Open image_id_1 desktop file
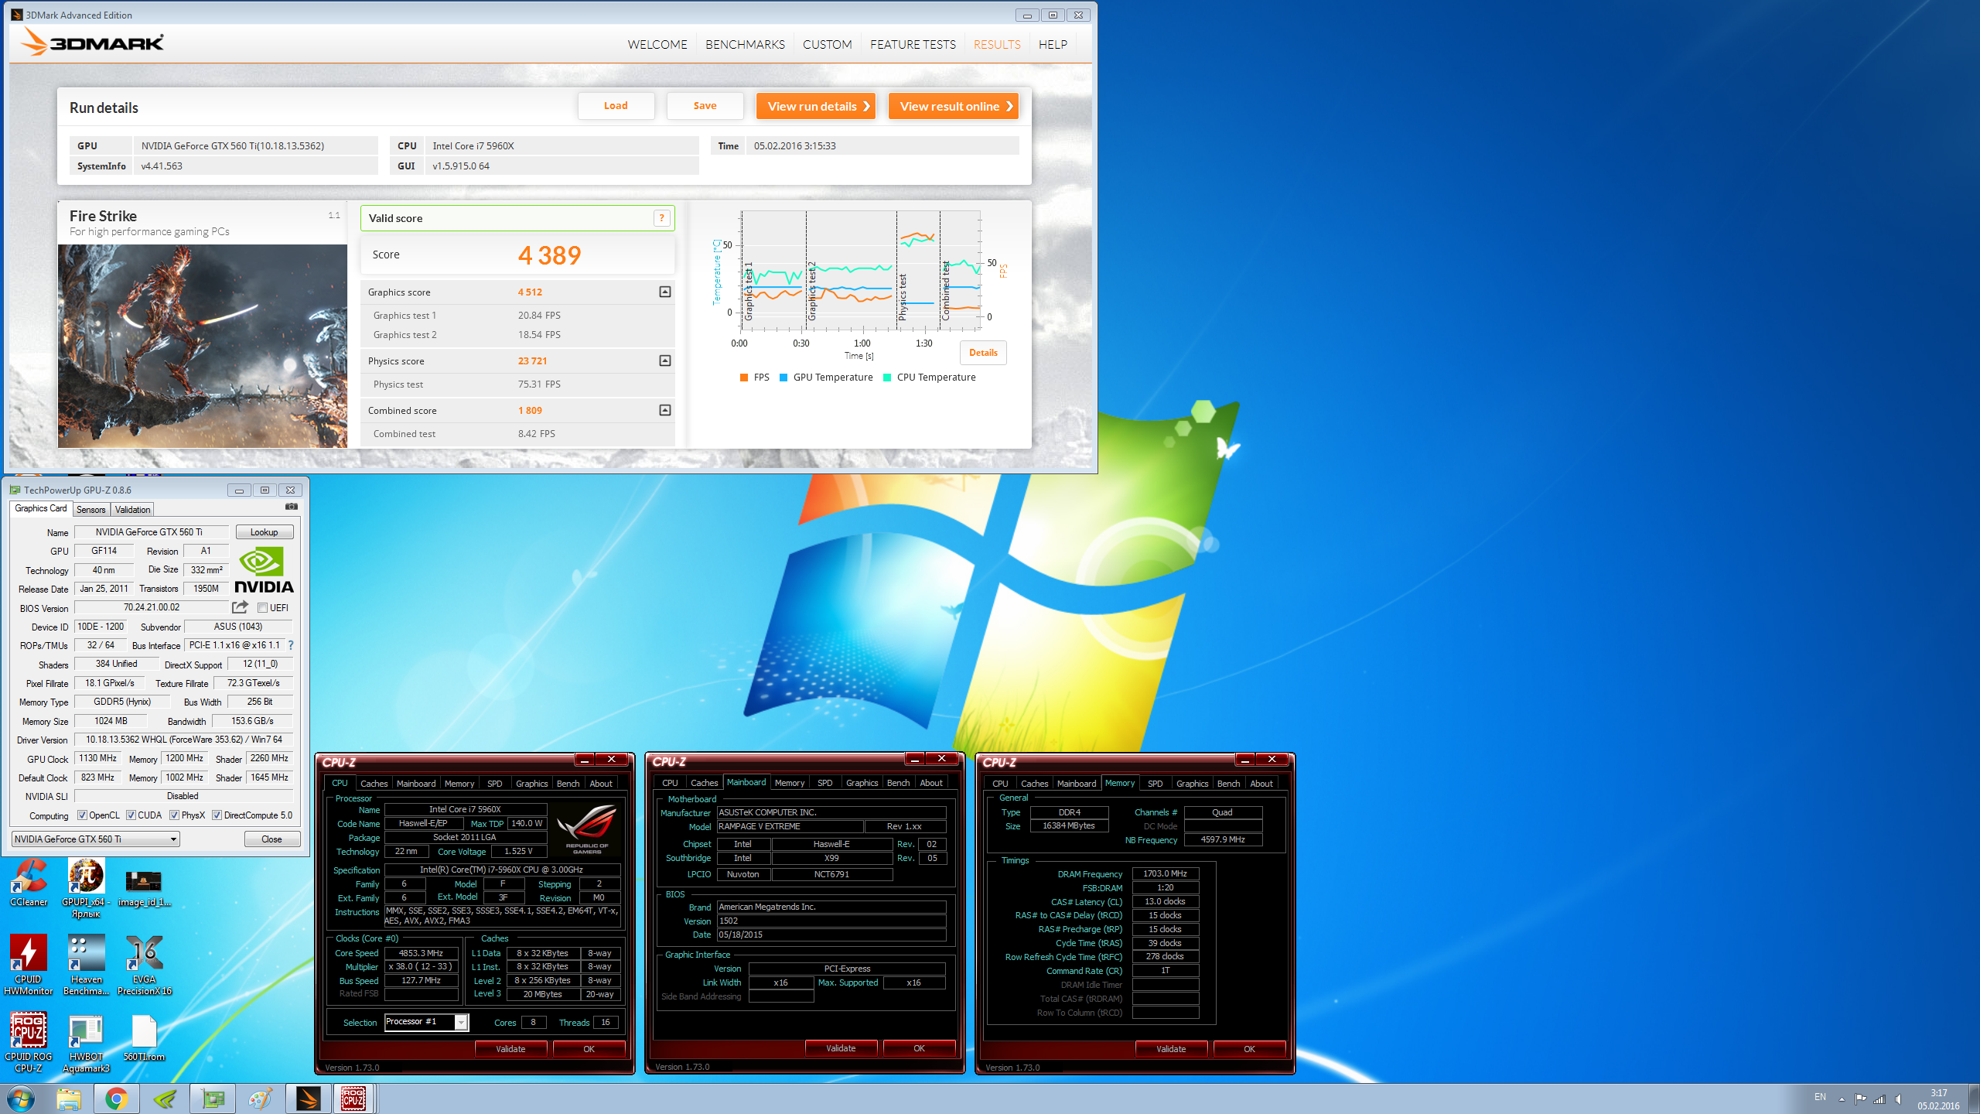This screenshot has height=1114, width=1980. click(144, 889)
